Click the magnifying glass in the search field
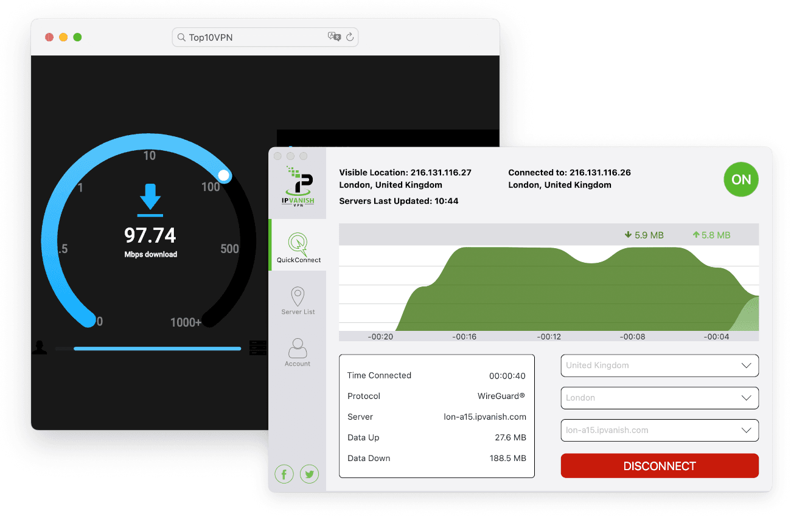Image resolution: width=791 pixels, height=517 pixels. pos(181,37)
